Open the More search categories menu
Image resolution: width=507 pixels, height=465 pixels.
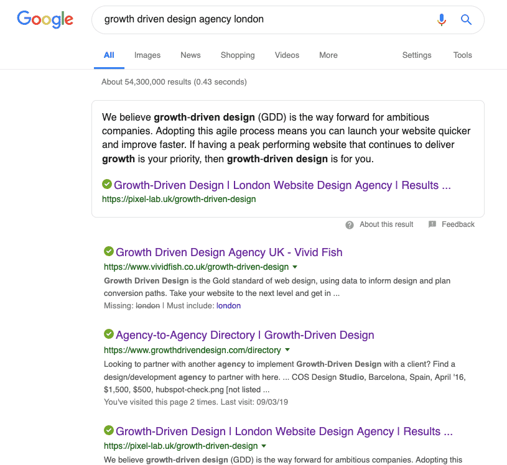click(328, 55)
